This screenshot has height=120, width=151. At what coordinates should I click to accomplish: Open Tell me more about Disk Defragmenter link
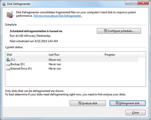coord(57,16)
